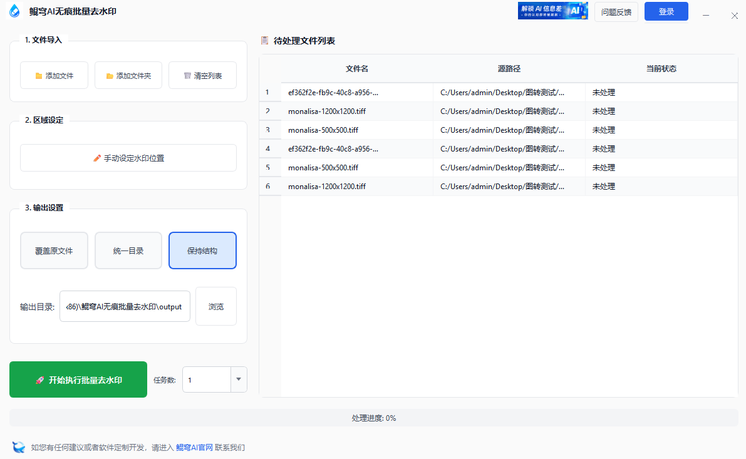Enable the 保持结构 output option

(202, 250)
